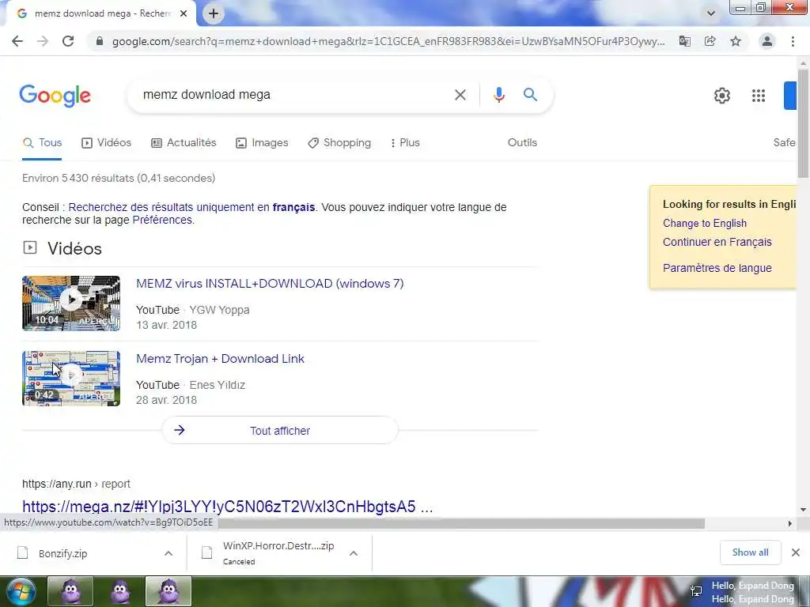
Task: Click the address bar URL
Action: [x=388, y=41]
